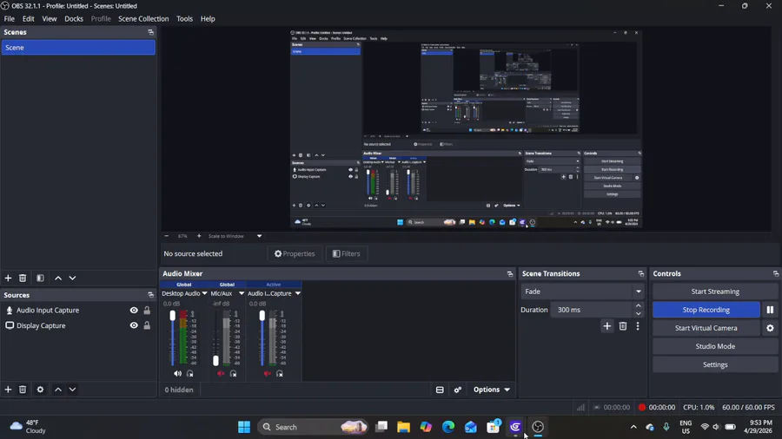Open Mic/Aux channel dropdown arrow
Image resolution: width=782 pixels, height=439 pixels.
[x=242, y=293]
